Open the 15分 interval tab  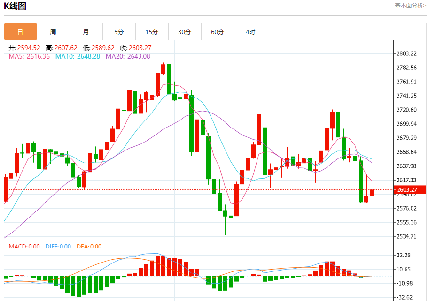pyautogui.click(x=152, y=32)
